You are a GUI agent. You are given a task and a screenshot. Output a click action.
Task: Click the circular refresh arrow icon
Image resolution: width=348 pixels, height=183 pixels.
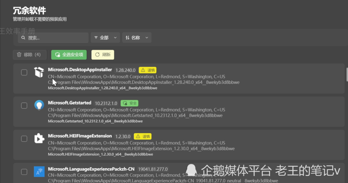tap(97, 55)
